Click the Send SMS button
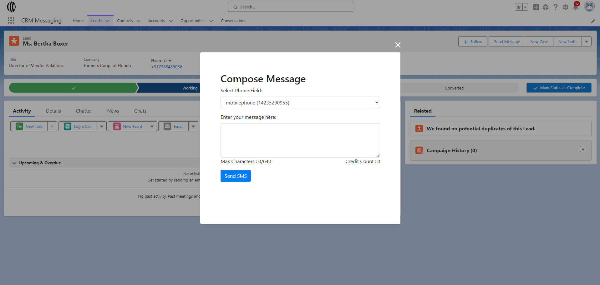This screenshot has height=285, width=600. tap(236, 176)
